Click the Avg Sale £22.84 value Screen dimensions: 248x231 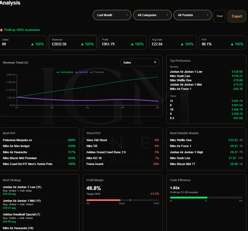tap(157, 44)
